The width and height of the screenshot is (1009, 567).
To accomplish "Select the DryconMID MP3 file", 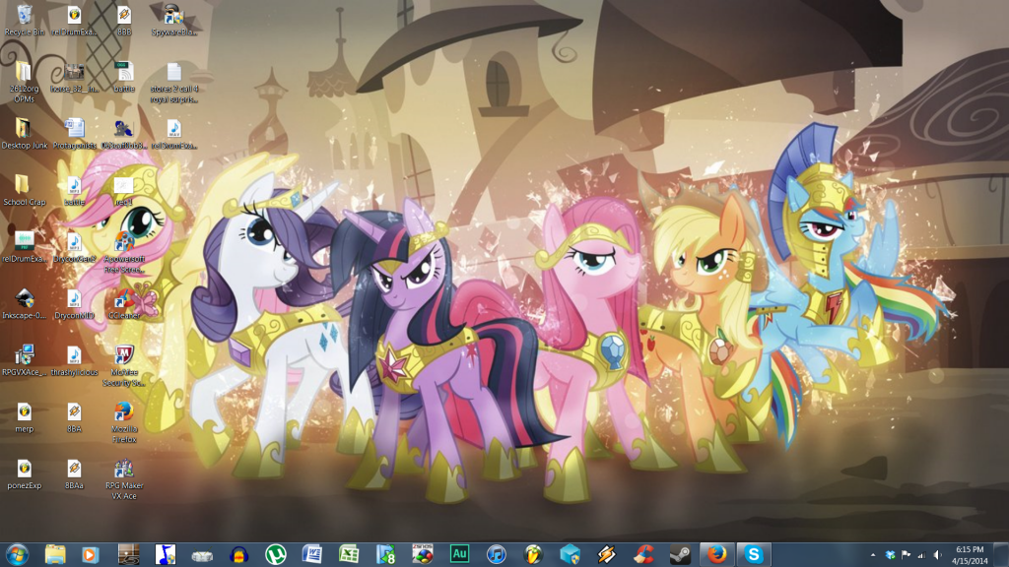I will [74, 303].
